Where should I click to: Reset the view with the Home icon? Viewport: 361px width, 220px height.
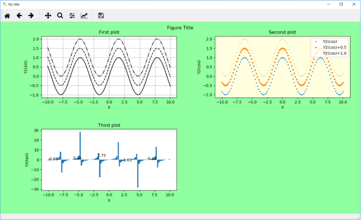[x=7, y=16]
